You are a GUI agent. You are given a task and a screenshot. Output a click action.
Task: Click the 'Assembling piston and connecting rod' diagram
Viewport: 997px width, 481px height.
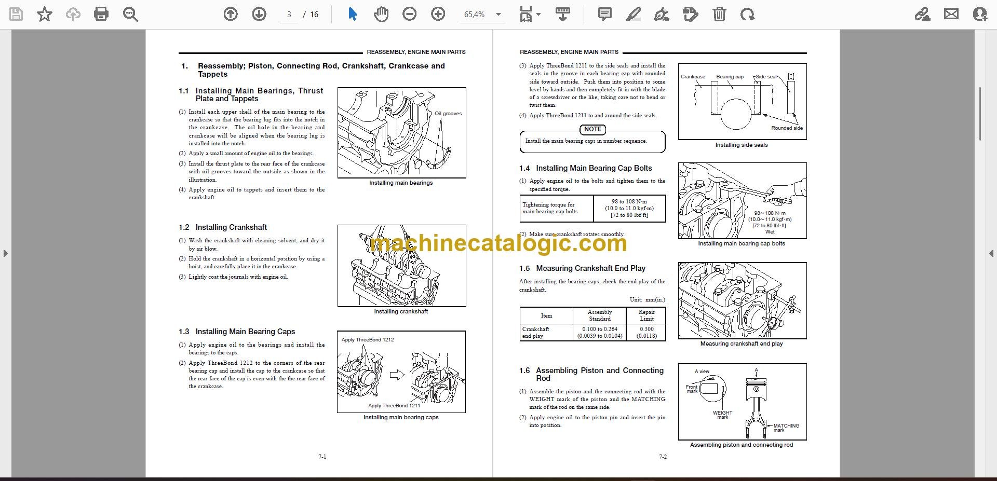tap(743, 402)
